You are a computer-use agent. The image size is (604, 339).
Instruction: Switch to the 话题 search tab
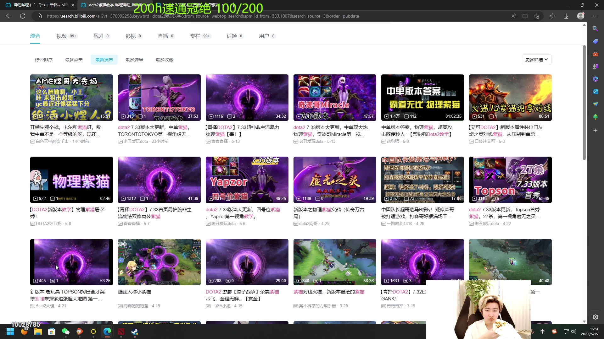click(235, 36)
